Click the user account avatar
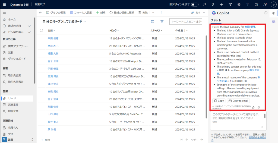This screenshot has height=143, width=278. pyautogui.click(x=273, y=4)
